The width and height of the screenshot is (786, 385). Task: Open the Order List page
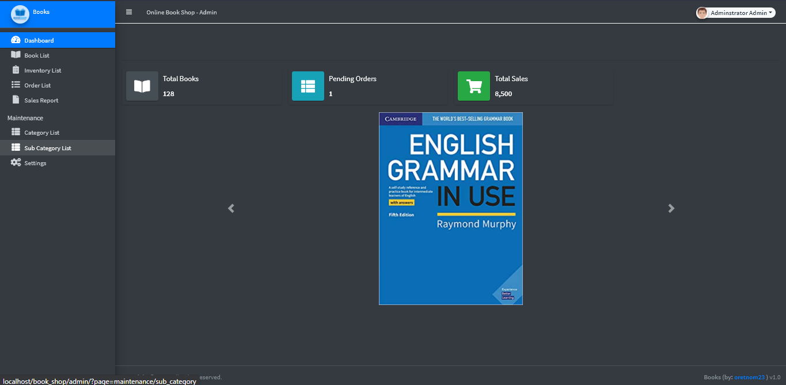[58, 85]
